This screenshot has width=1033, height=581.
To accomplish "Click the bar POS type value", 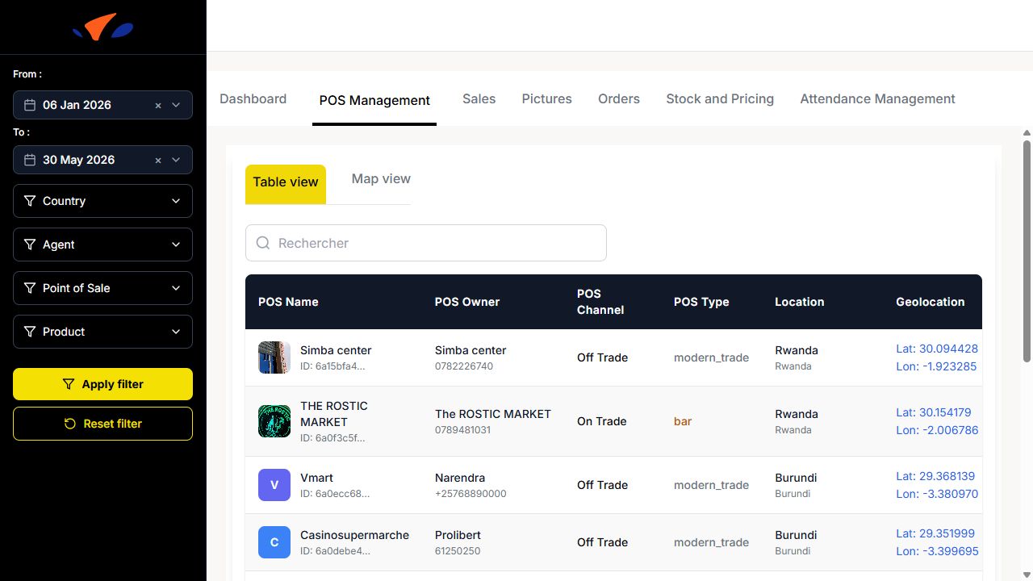I will 683,421.
